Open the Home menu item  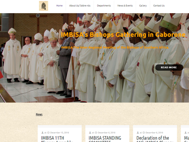point(59,6)
